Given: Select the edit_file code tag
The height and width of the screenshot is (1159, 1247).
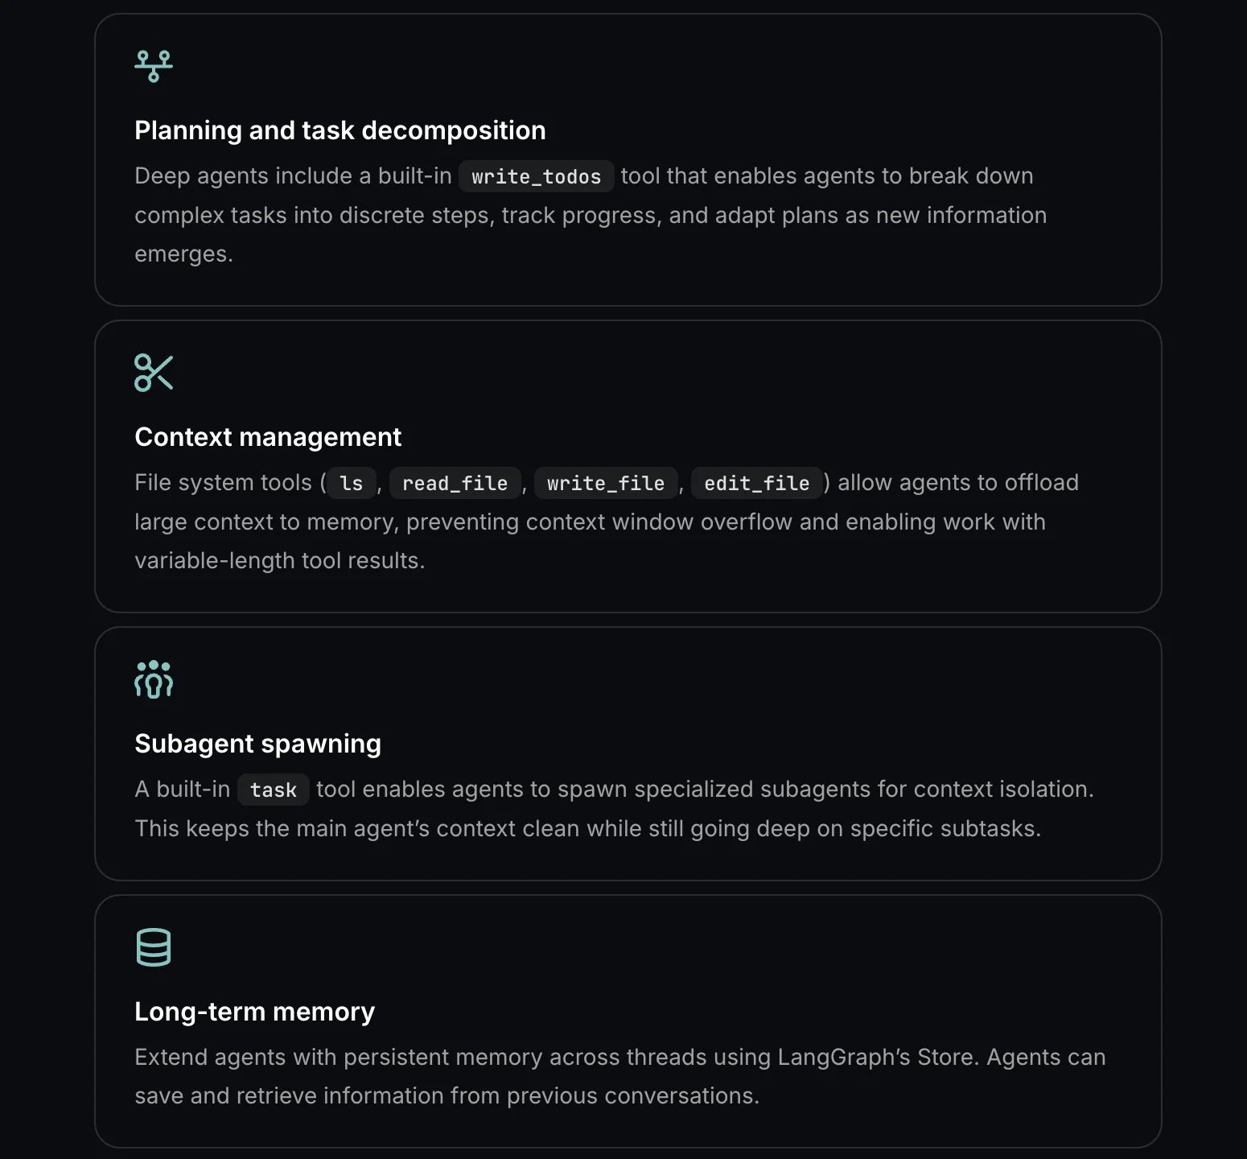Looking at the screenshot, I should coord(756,483).
